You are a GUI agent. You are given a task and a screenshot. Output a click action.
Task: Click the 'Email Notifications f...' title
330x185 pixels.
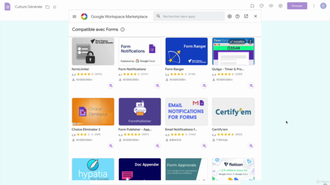(x=181, y=129)
